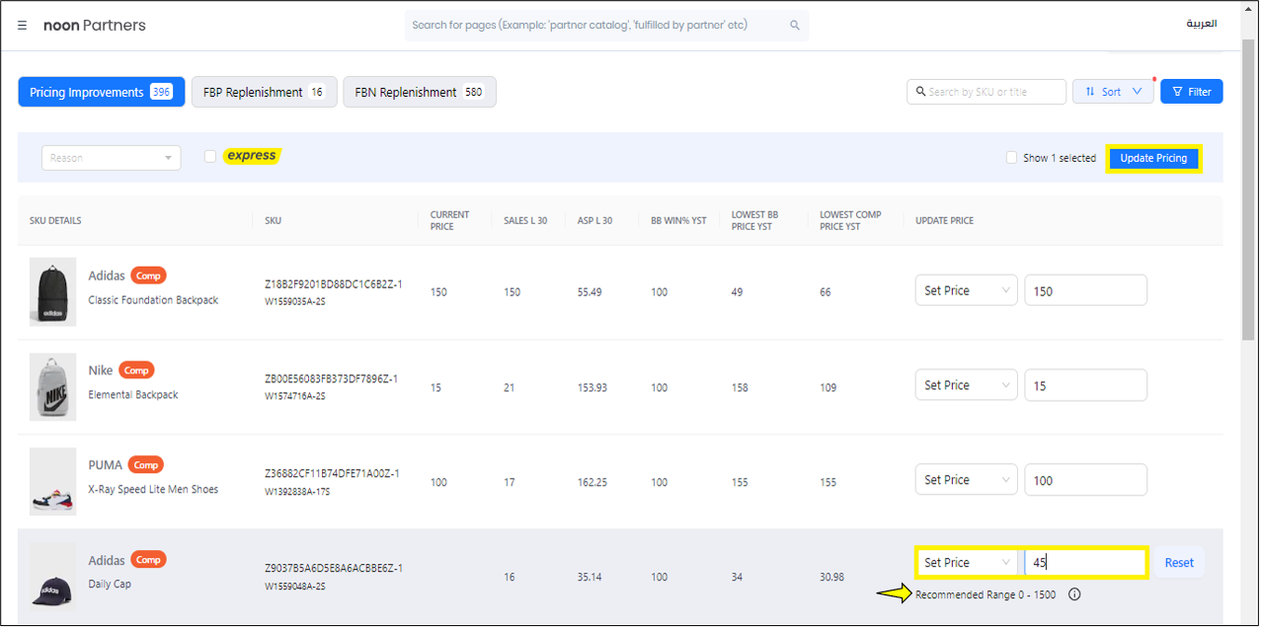Viewport: 1262px width, 629px height.
Task: Click the express logo badge
Action: pos(252,156)
